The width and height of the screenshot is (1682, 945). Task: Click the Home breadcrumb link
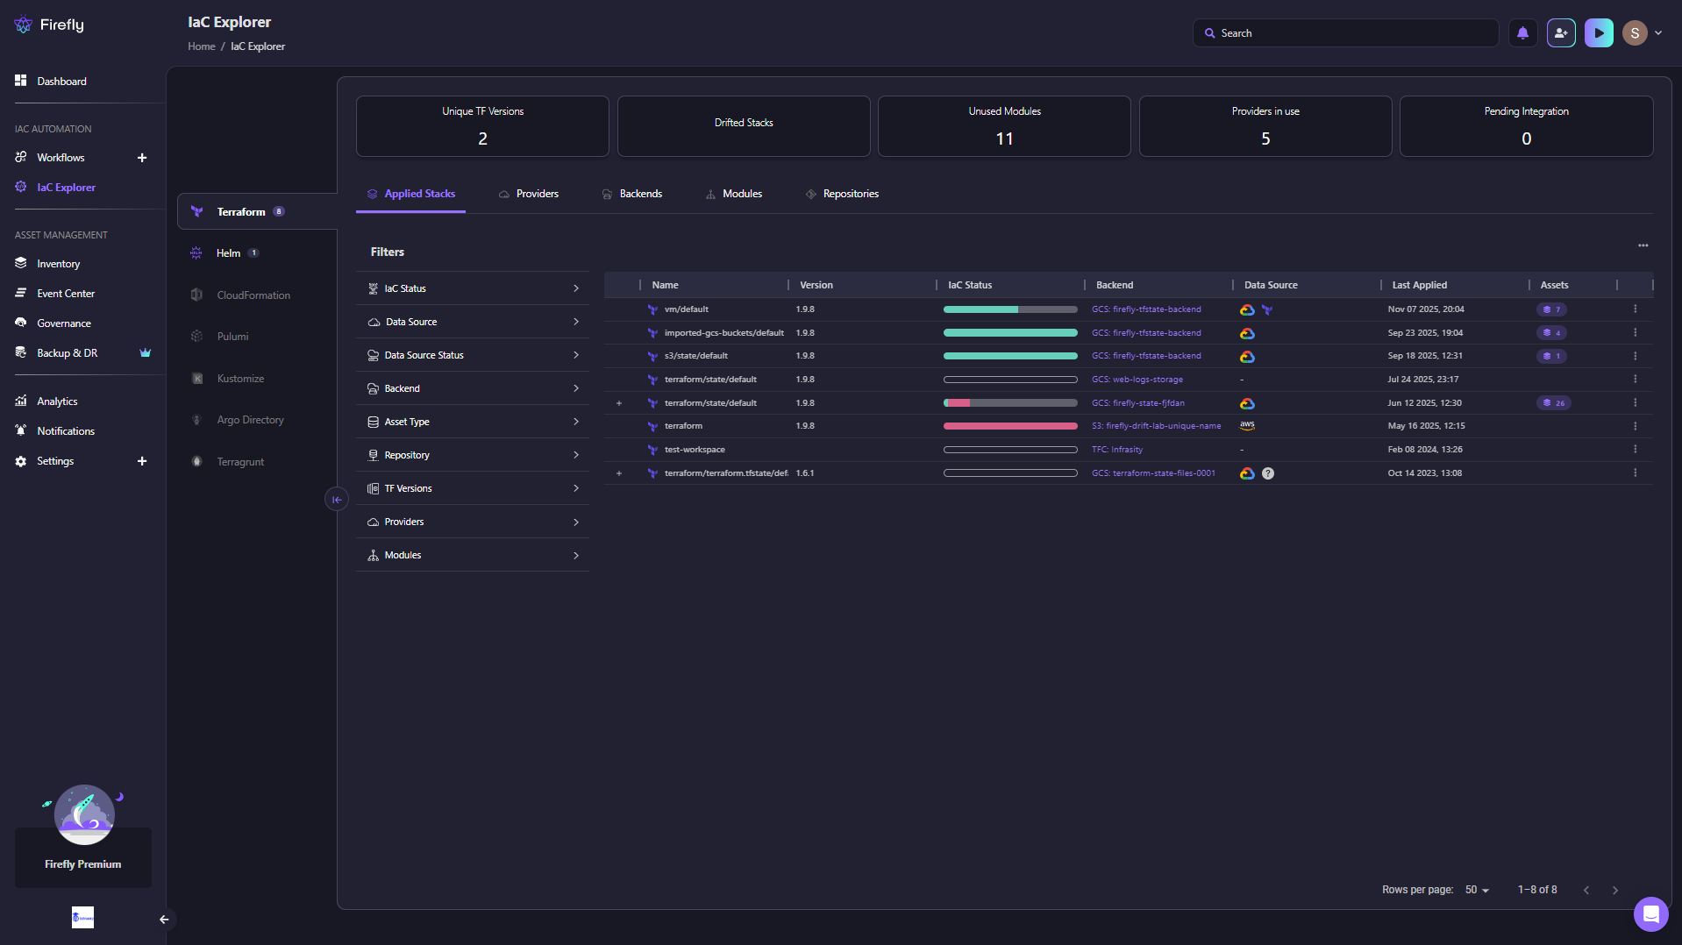(201, 46)
